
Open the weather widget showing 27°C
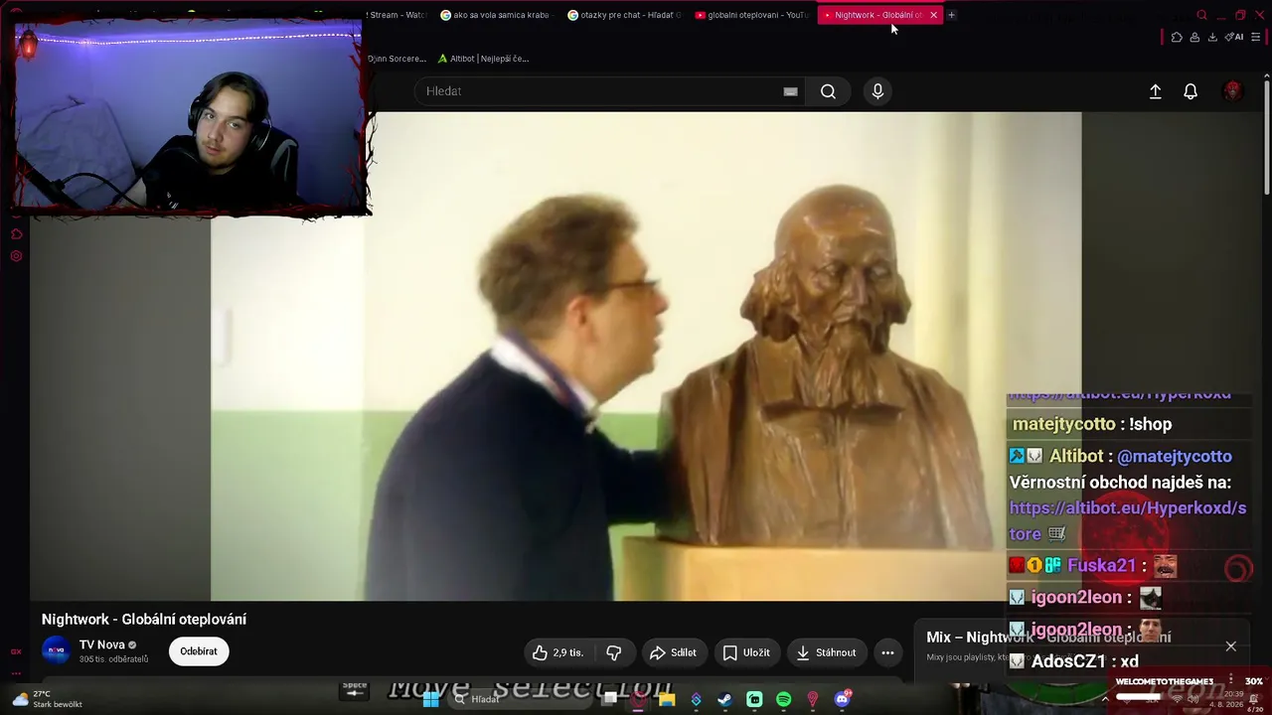point(46,699)
